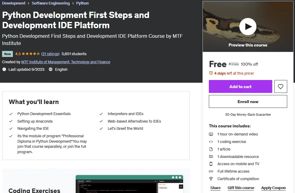The height and width of the screenshot is (193, 295).
Task: Click the New badge
Action: coord(7,54)
